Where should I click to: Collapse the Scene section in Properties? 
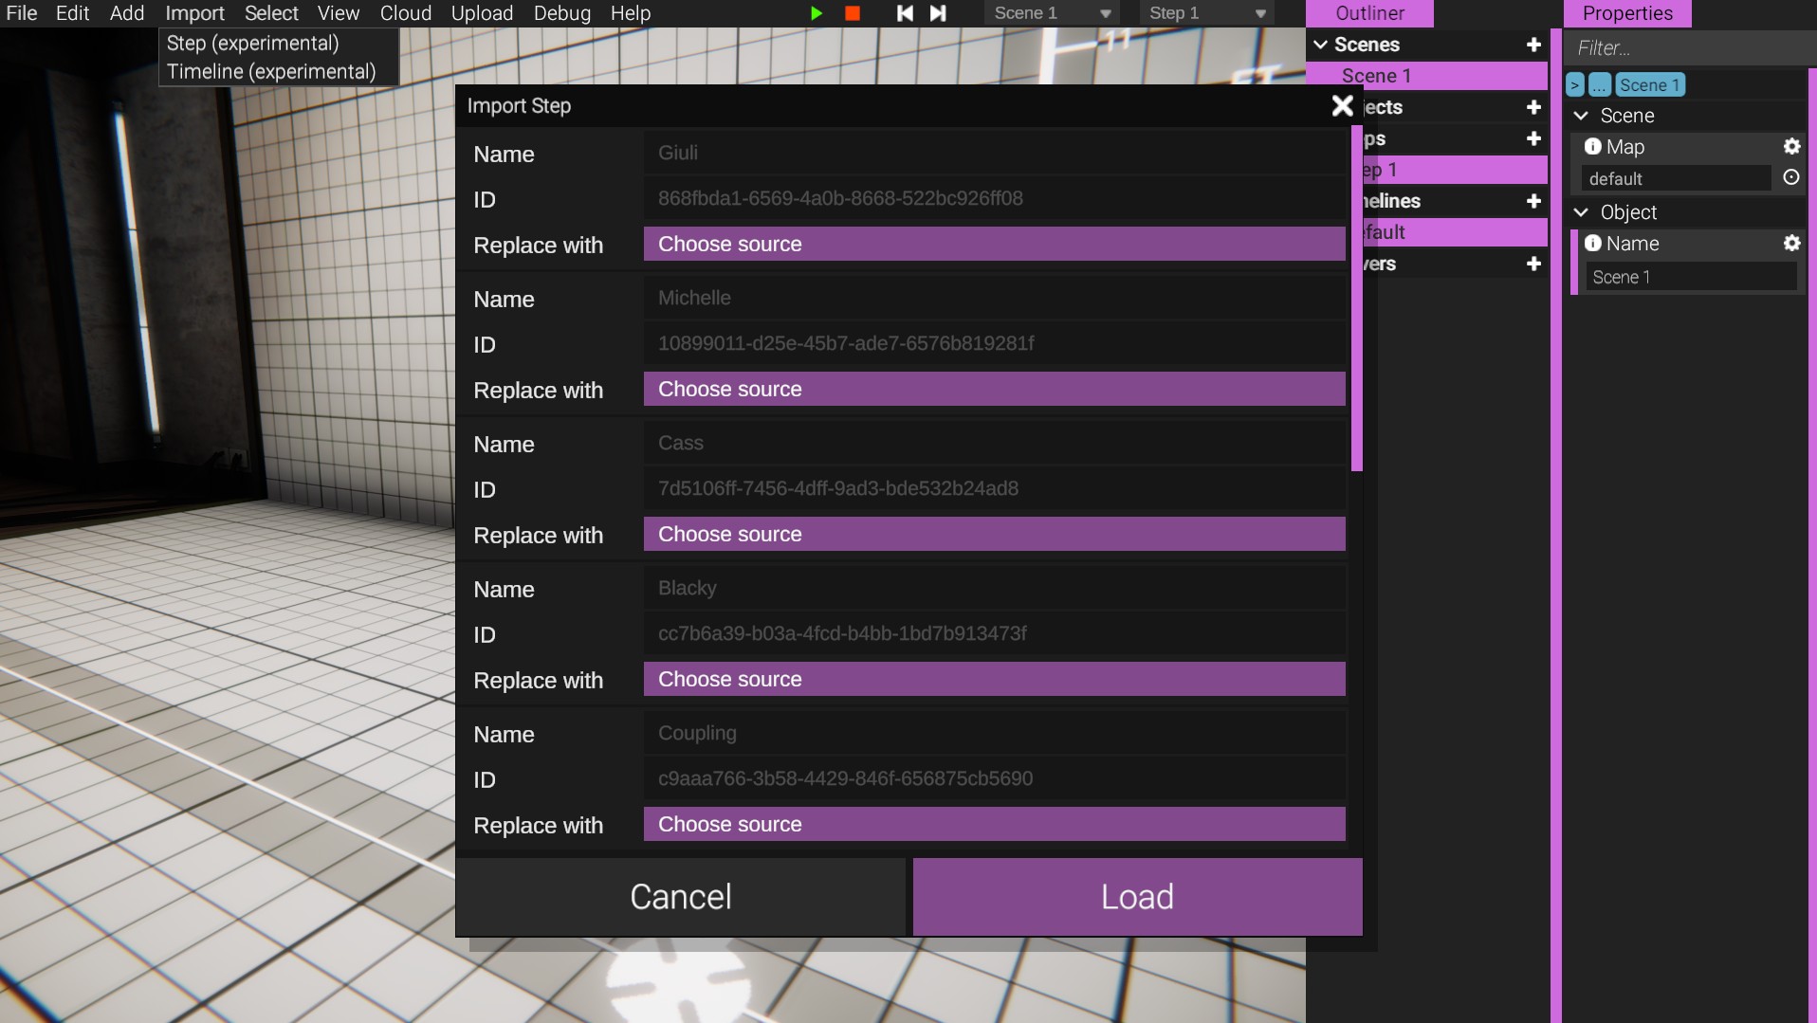1581,116
